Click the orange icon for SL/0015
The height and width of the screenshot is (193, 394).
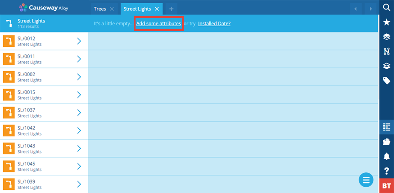click(9, 94)
